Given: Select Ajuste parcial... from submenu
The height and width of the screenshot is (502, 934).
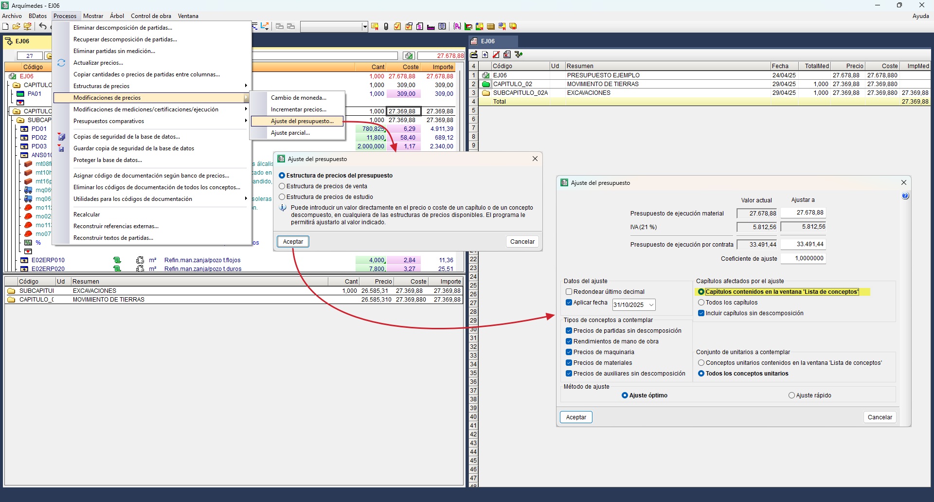Looking at the screenshot, I should [290, 133].
